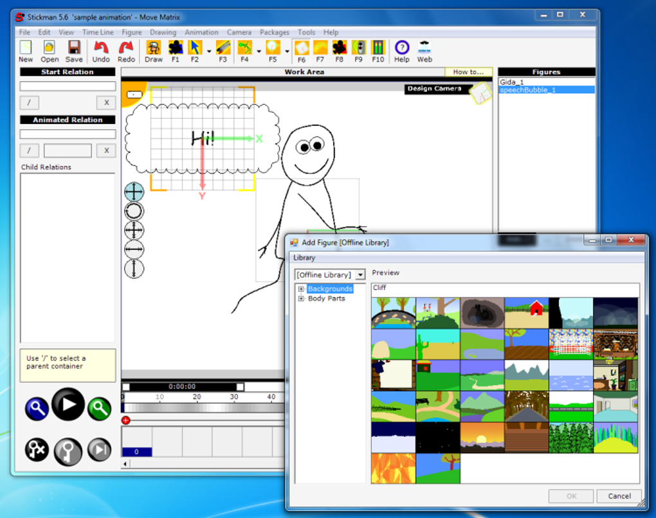Viewport: 656px width, 518px height.
Task: Click the F9 traffic light tool
Action: coord(358,51)
